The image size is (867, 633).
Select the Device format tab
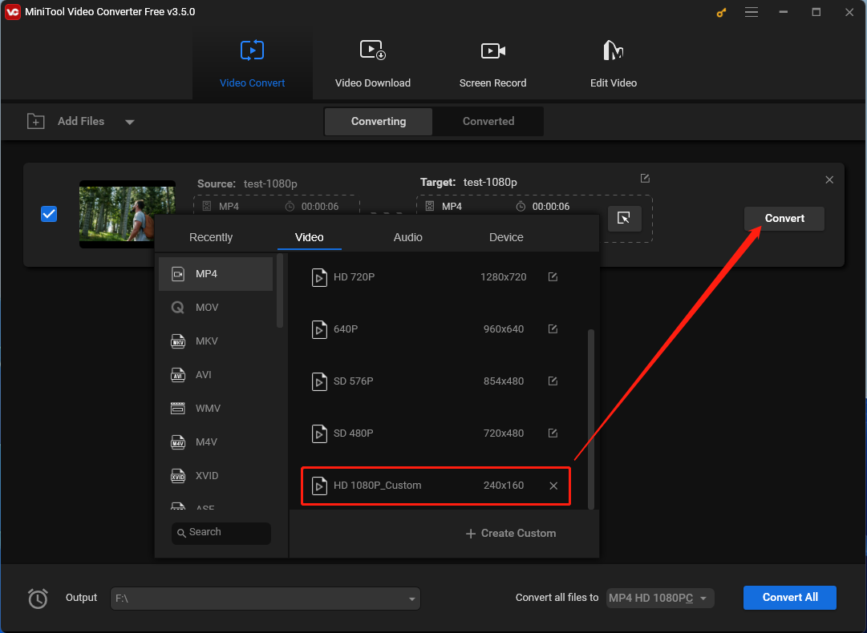pos(506,237)
